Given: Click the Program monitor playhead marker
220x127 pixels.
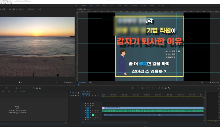Looking at the screenshot, I should 79,85.
